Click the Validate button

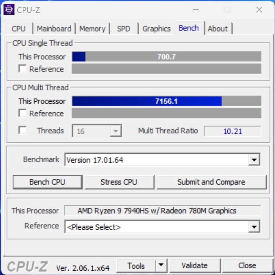[x=195, y=265]
